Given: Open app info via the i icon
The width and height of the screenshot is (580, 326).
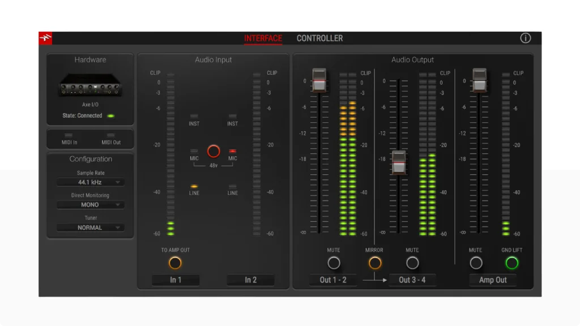Looking at the screenshot, I should tap(525, 38).
